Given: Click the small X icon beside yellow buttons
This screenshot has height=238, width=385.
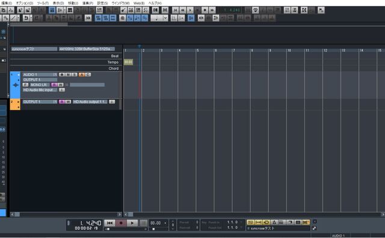Looking at the screenshot, I should pos(315,222).
